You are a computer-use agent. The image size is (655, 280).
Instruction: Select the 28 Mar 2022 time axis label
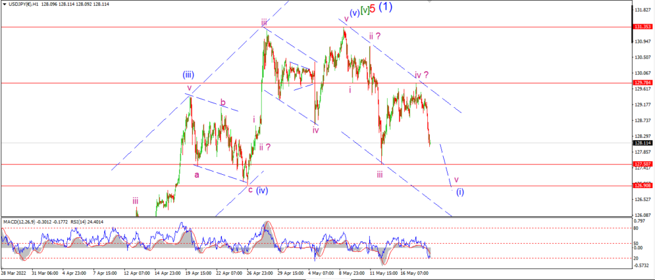coord(12,274)
